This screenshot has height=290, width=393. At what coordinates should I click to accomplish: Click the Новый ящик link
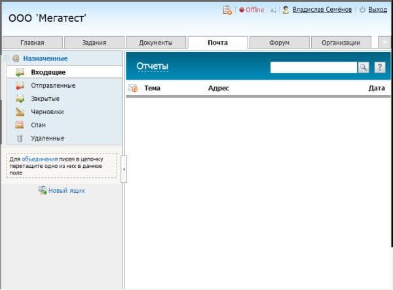pyautogui.click(x=67, y=190)
